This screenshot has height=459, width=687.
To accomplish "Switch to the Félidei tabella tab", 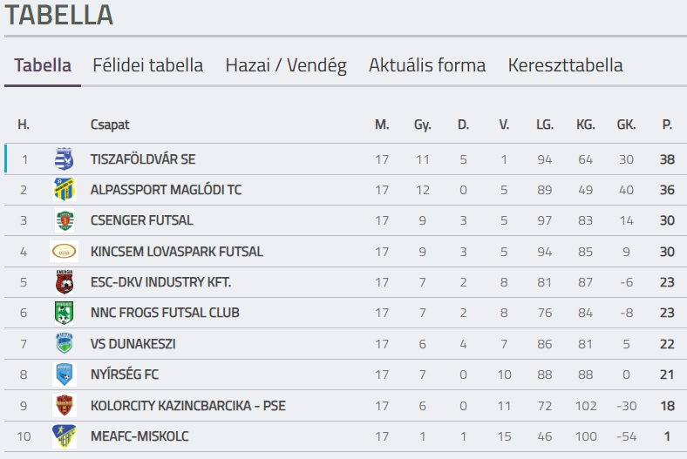I will (x=148, y=65).
